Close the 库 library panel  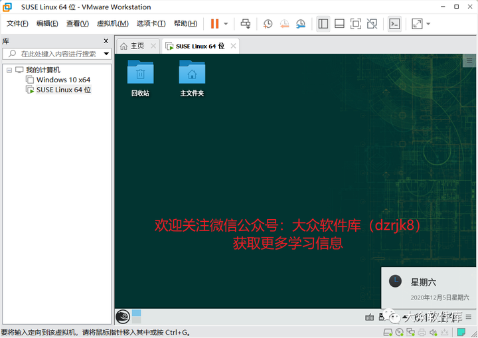click(x=106, y=41)
